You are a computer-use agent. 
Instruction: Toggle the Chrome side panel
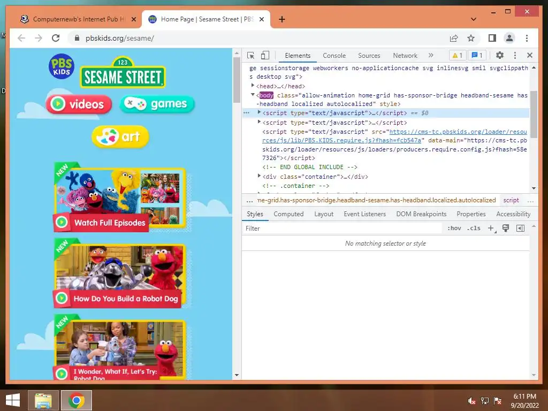pos(492,38)
